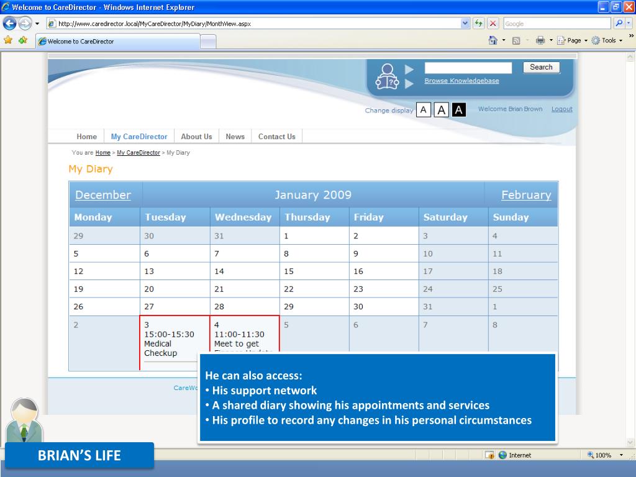Click the command bar overflow chevron
The width and height of the screenshot is (636, 477).
[x=631, y=35]
